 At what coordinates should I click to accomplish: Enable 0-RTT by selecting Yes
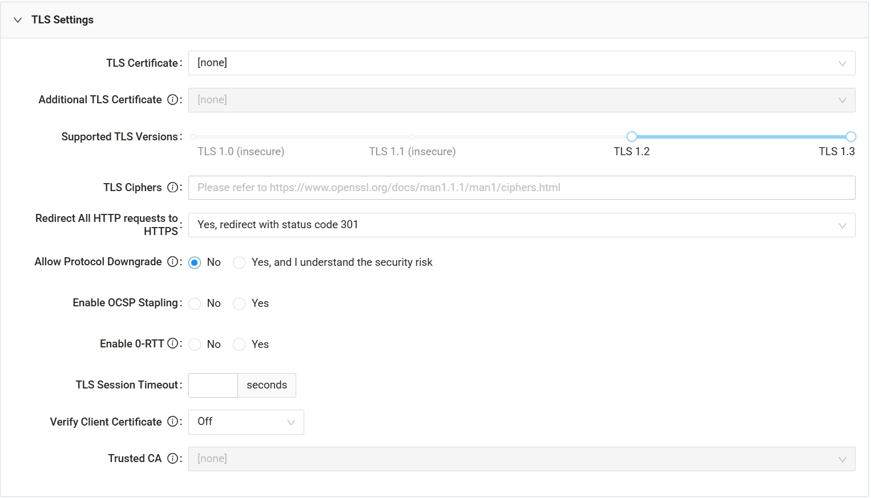click(x=239, y=344)
